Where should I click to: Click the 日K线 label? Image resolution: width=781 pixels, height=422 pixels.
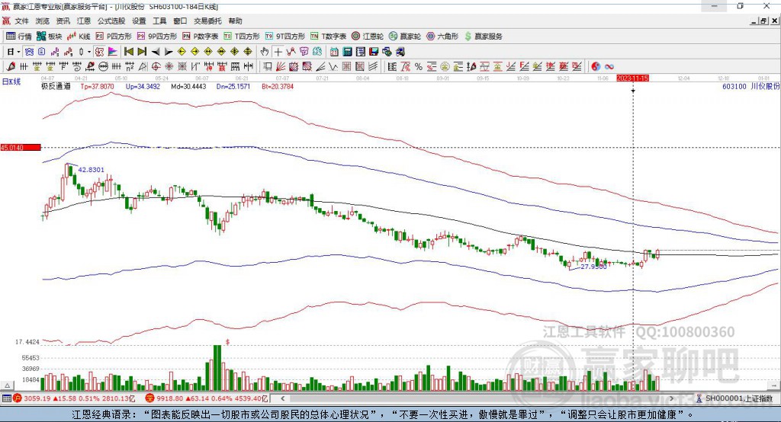[11, 82]
